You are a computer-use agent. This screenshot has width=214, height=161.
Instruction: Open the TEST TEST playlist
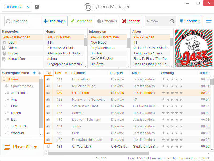(x=20, y=126)
